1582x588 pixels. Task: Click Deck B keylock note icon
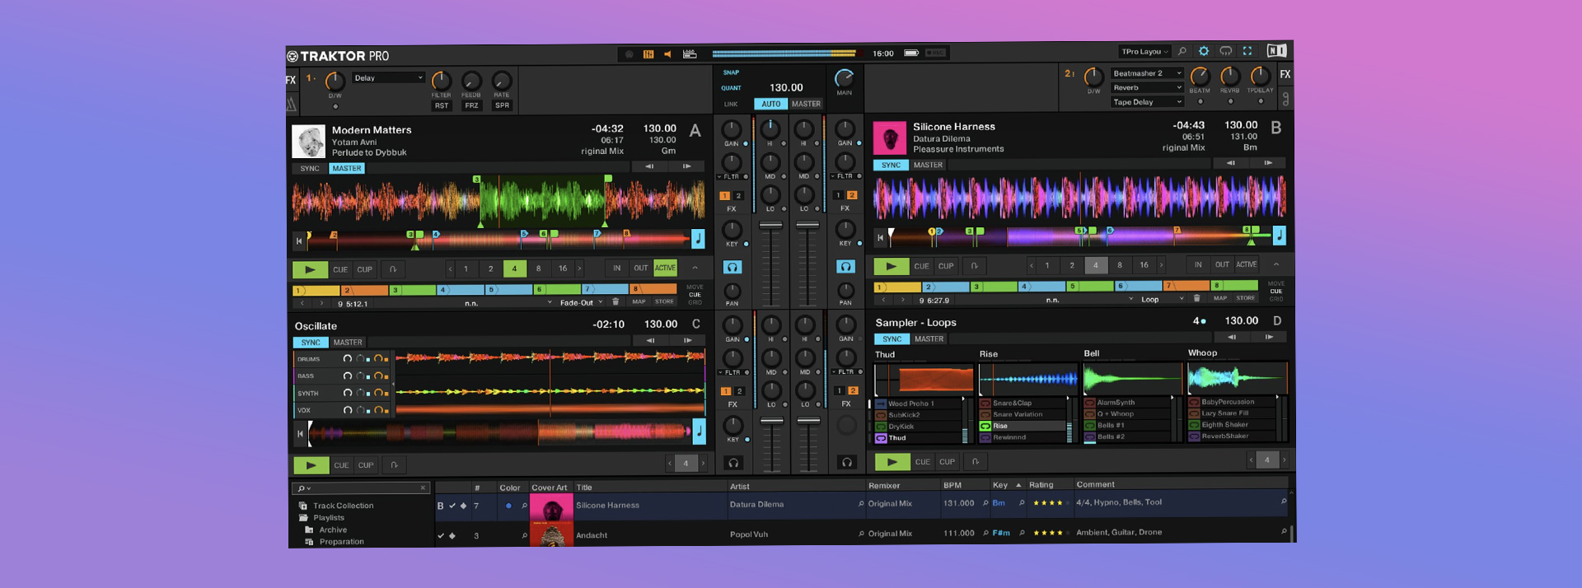1280,236
